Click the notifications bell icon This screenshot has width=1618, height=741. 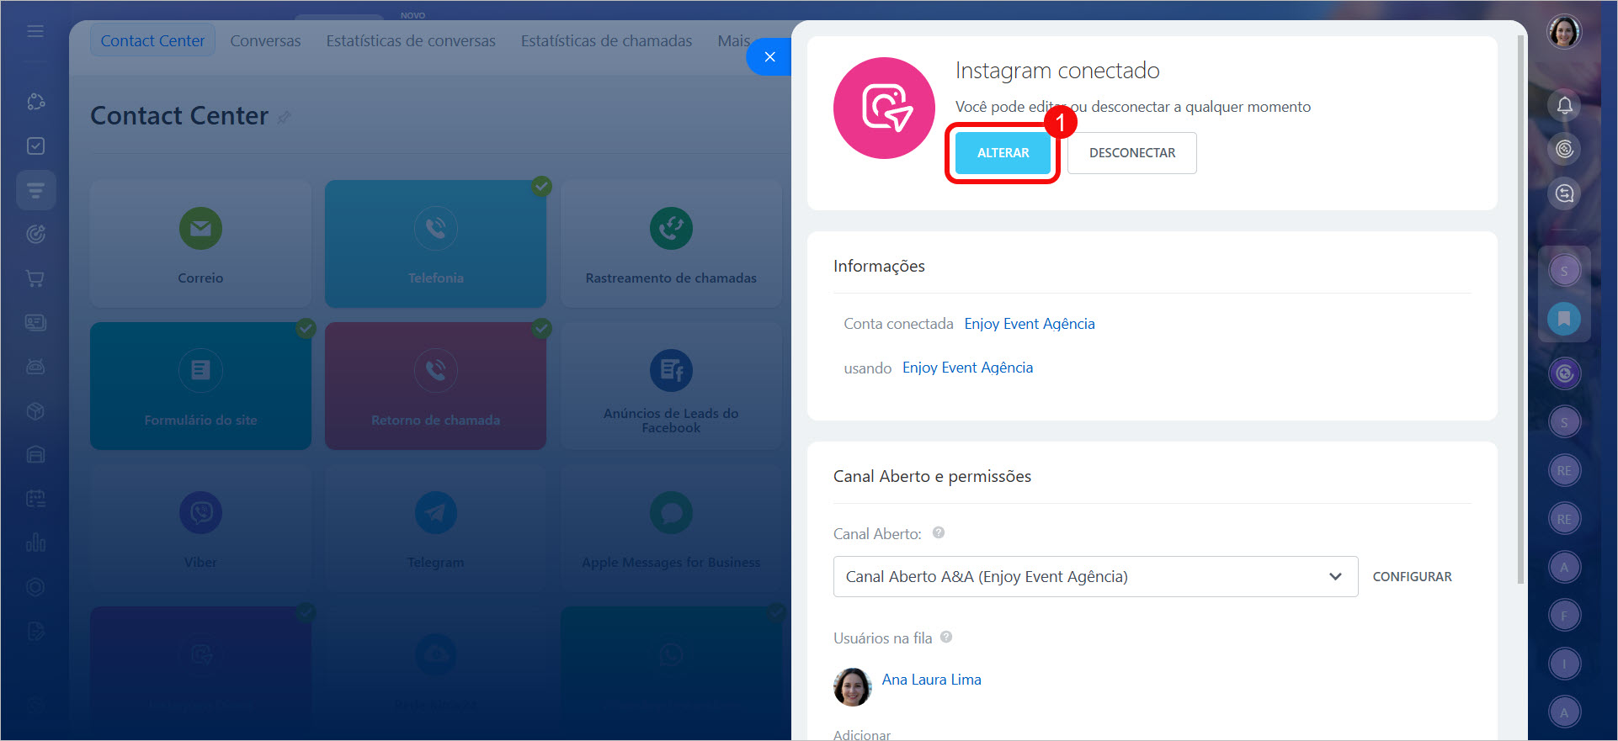(1564, 105)
